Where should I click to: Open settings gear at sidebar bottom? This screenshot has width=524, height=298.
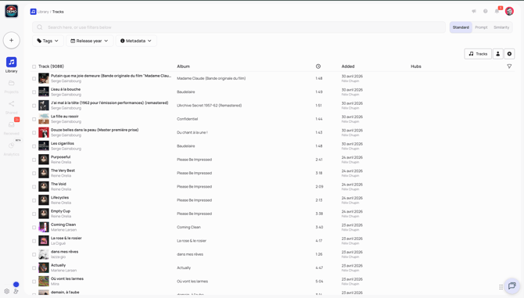[7, 291]
